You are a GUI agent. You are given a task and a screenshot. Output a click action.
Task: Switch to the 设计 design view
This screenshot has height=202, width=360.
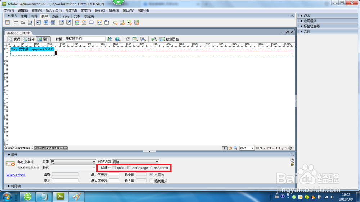pos(44,39)
